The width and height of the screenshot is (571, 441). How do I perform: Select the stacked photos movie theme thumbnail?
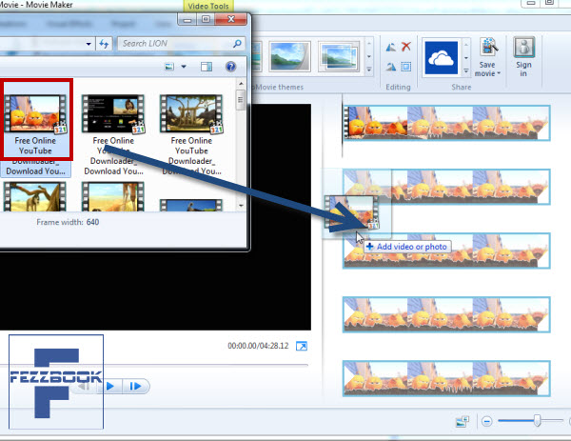(x=339, y=56)
